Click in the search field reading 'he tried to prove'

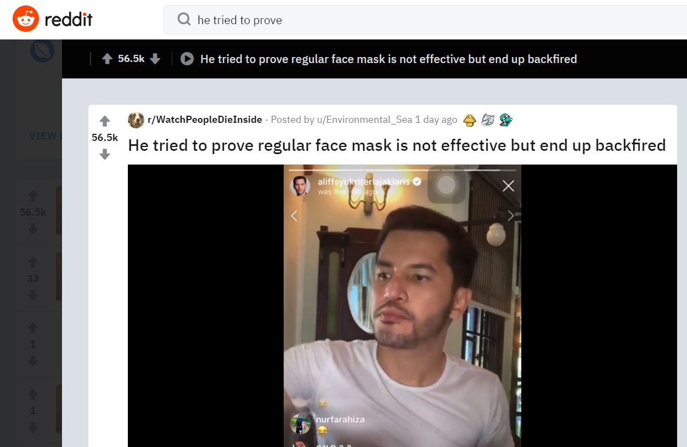pyautogui.click(x=384, y=20)
